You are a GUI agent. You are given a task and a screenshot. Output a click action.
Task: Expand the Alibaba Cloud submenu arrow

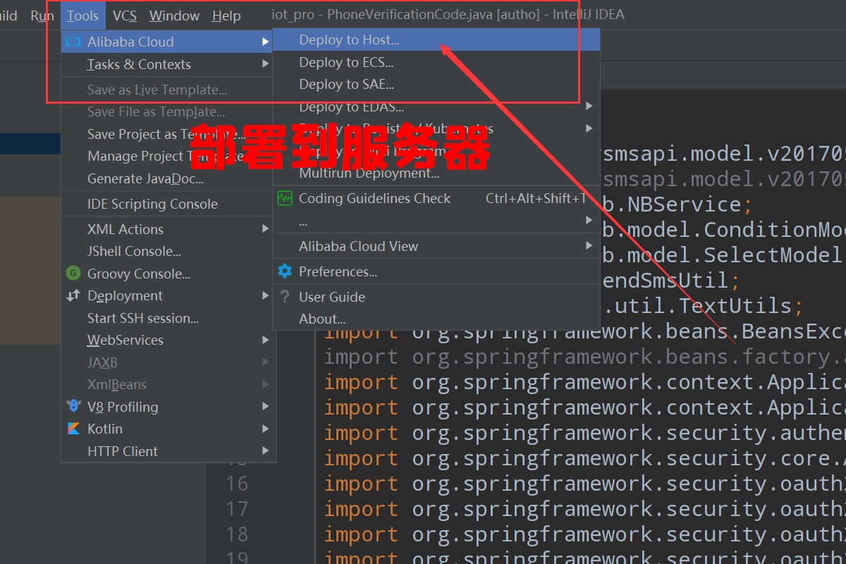(x=265, y=42)
